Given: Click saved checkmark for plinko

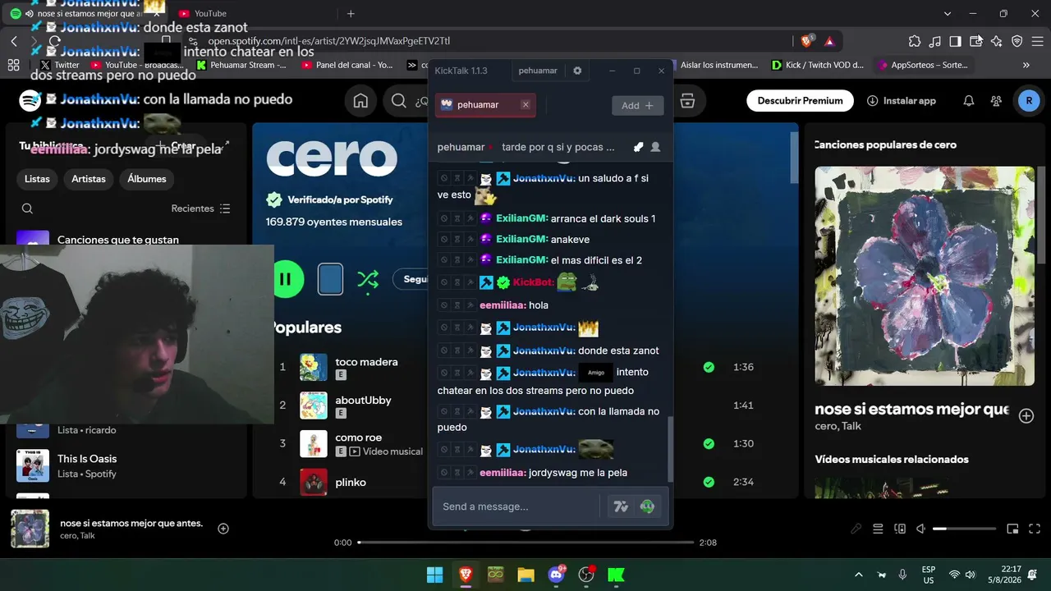Looking at the screenshot, I should click(709, 482).
